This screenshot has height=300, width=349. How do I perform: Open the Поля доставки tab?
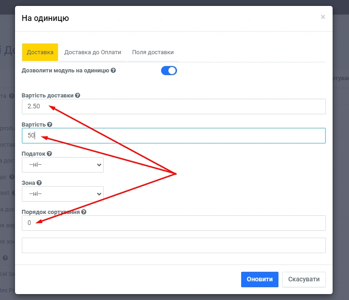pos(153,52)
